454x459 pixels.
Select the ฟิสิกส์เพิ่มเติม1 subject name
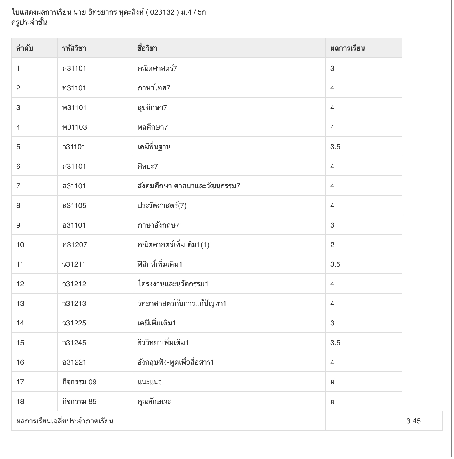coord(160,264)
